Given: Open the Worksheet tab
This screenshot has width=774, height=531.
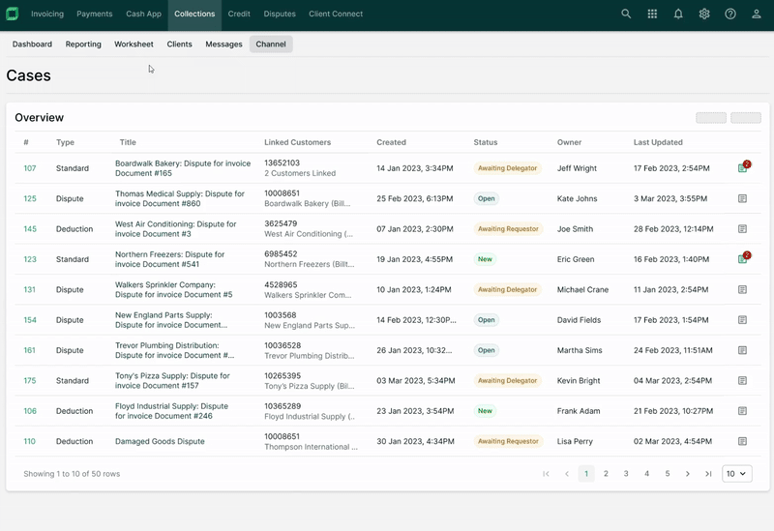Looking at the screenshot, I should [134, 44].
